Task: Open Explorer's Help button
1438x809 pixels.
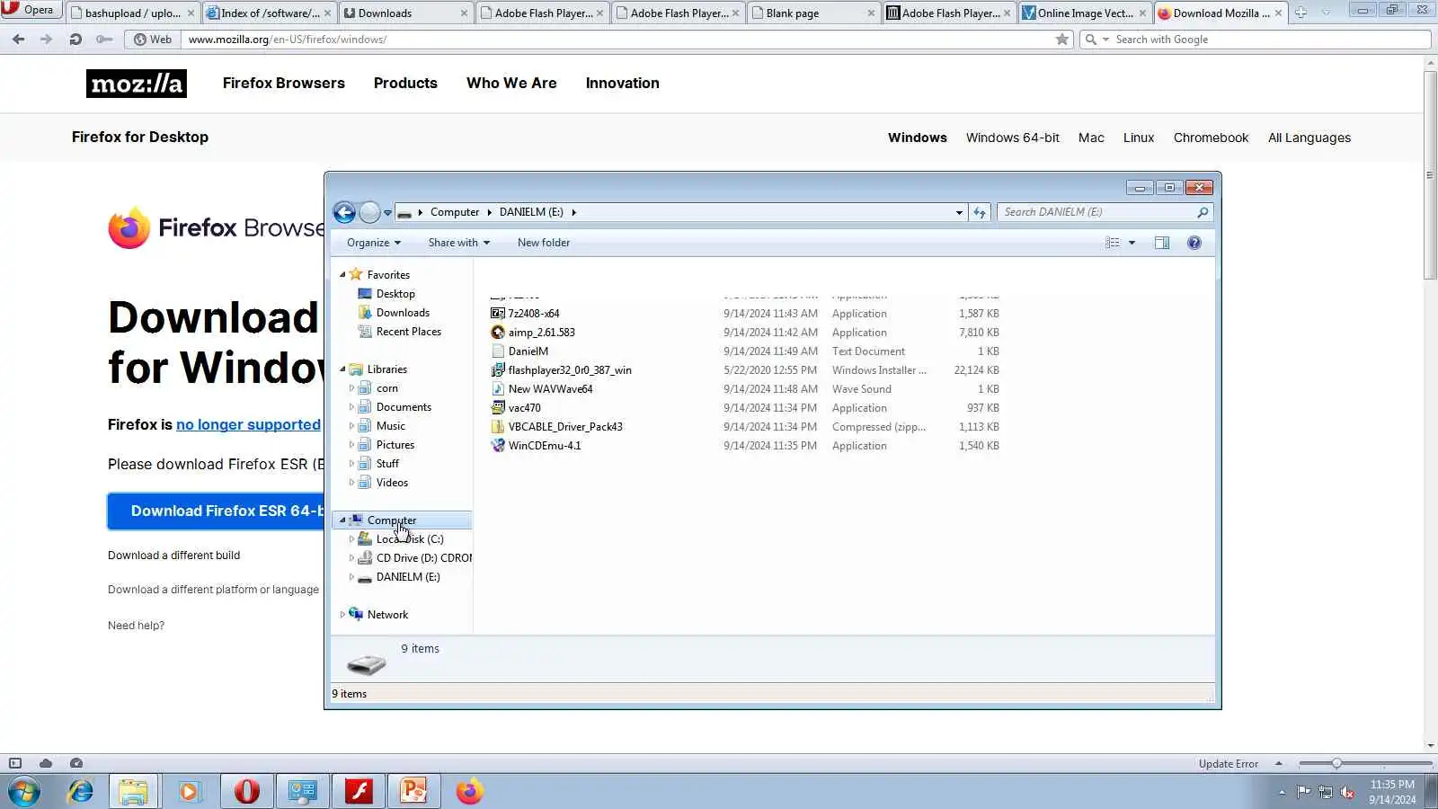Action: point(1194,243)
